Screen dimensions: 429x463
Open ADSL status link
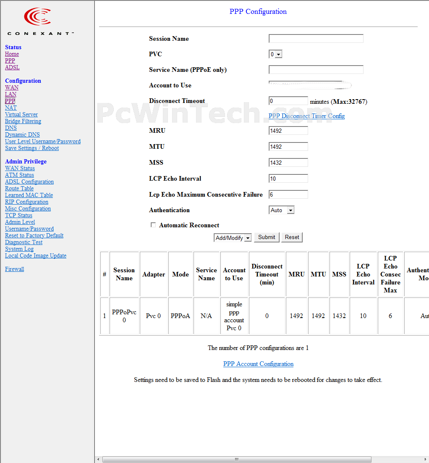[12, 67]
